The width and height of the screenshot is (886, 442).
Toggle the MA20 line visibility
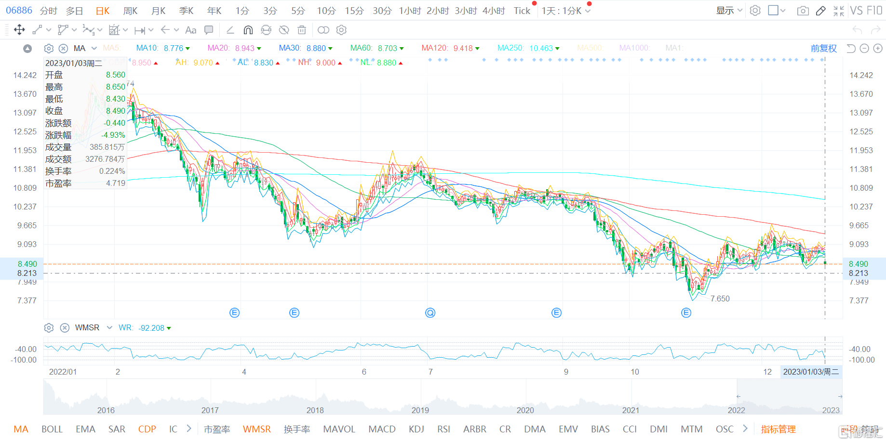tap(234, 48)
